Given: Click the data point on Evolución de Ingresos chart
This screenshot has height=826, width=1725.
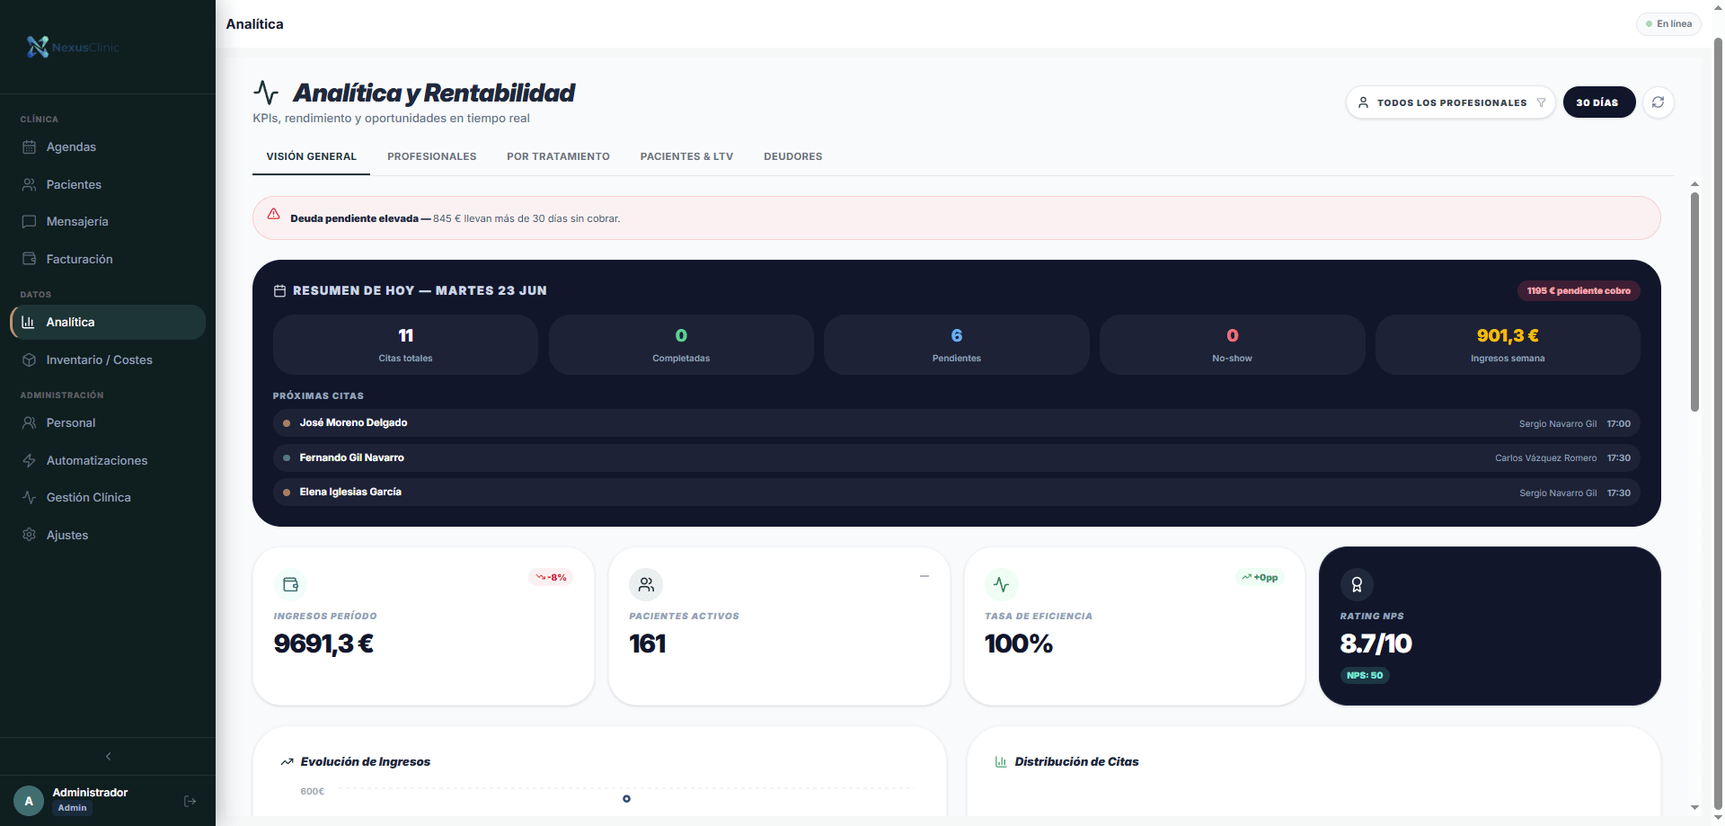Looking at the screenshot, I should point(626,798).
